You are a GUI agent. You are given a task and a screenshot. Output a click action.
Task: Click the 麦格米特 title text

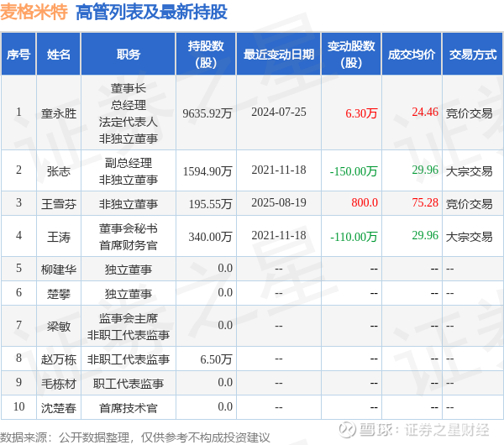(x=34, y=13)
